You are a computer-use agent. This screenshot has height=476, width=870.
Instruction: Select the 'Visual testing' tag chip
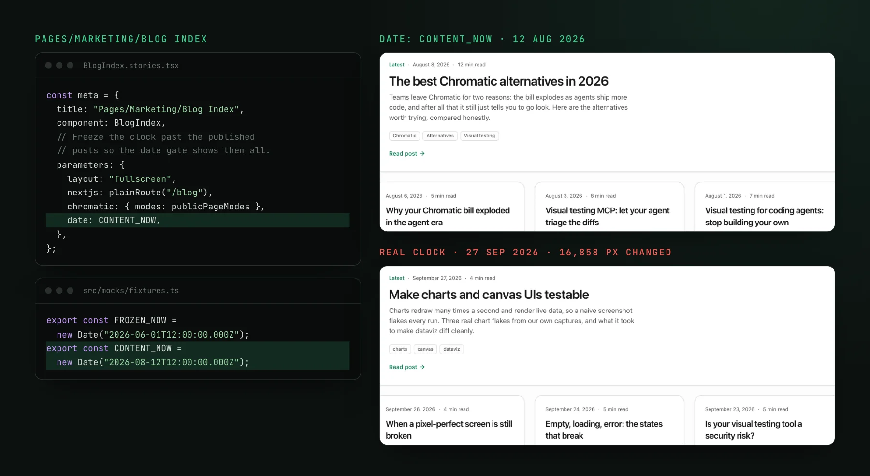pos(479,136)
